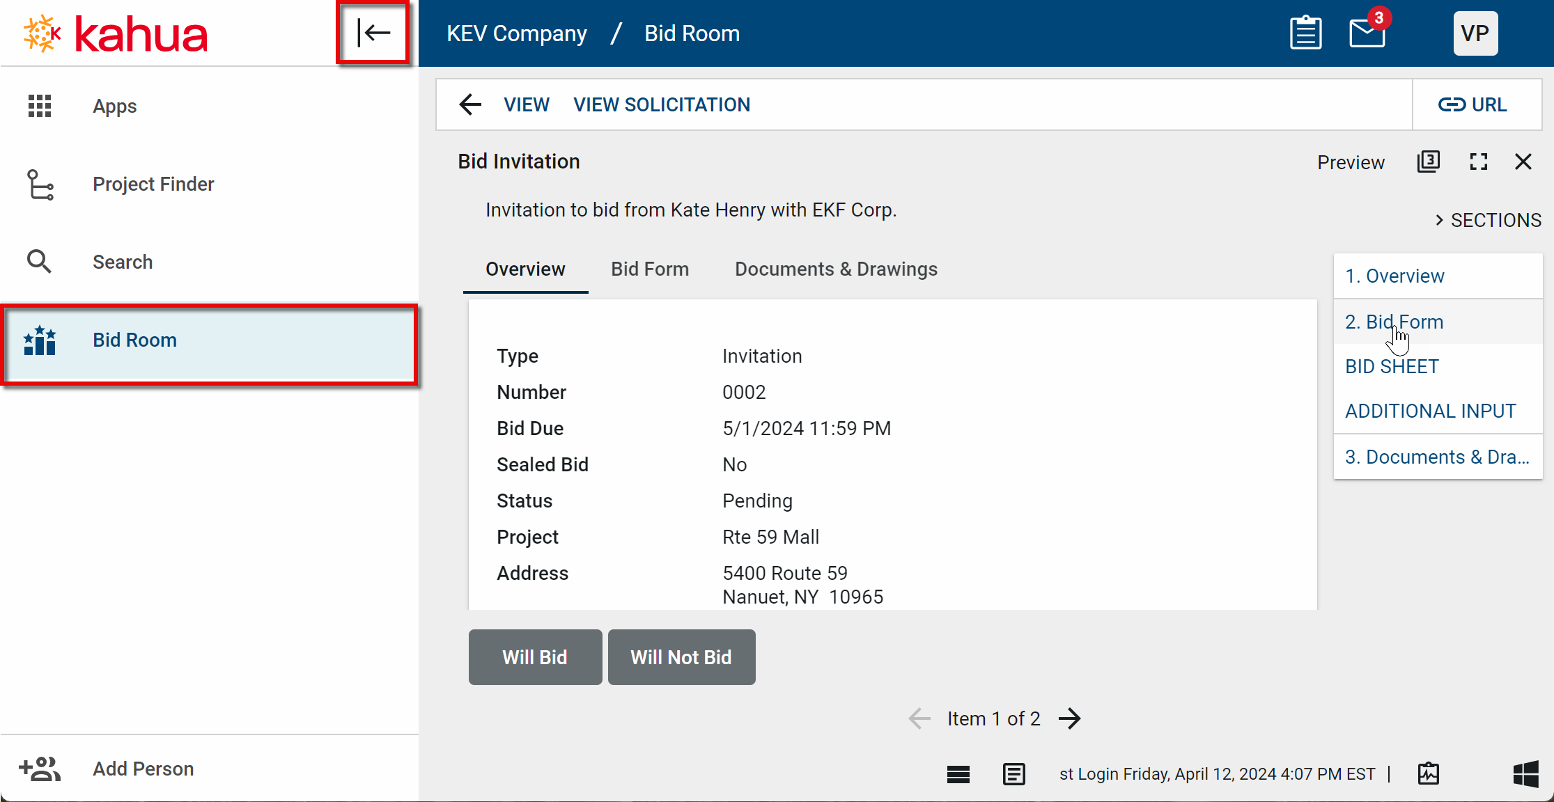This screenshot has width=1554, height=802.
Task: Switch to Documents & Drawings tab
Action: point(836,269)
